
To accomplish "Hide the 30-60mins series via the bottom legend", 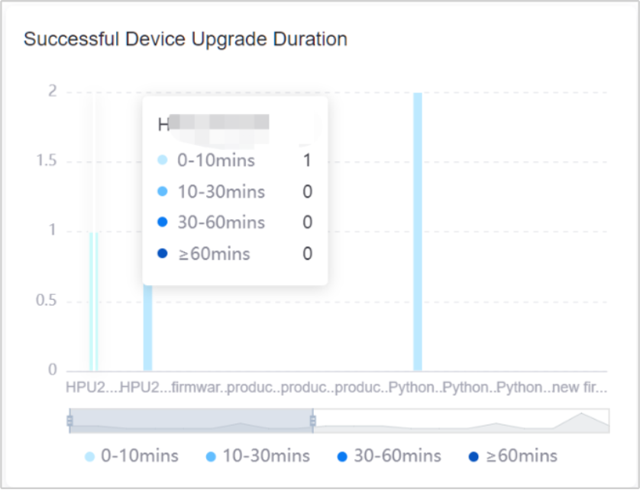I will (x=389, y=456).
